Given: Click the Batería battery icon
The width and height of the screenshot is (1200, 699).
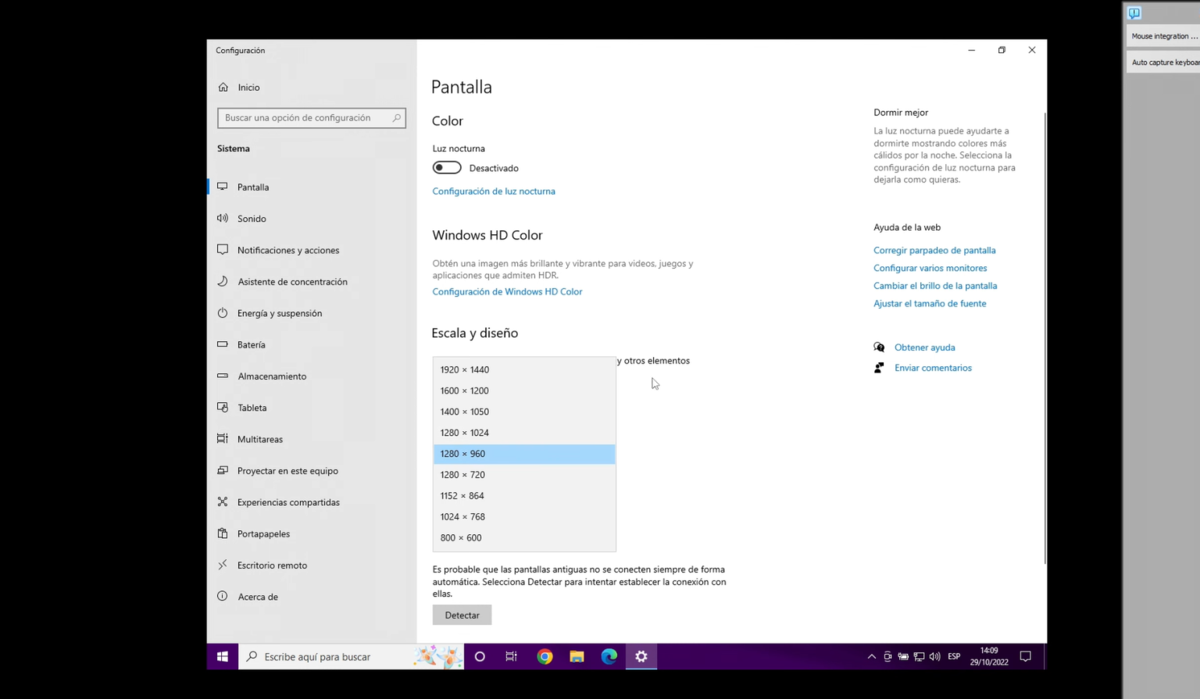Looking at the screenshot, I should (223, 344).
